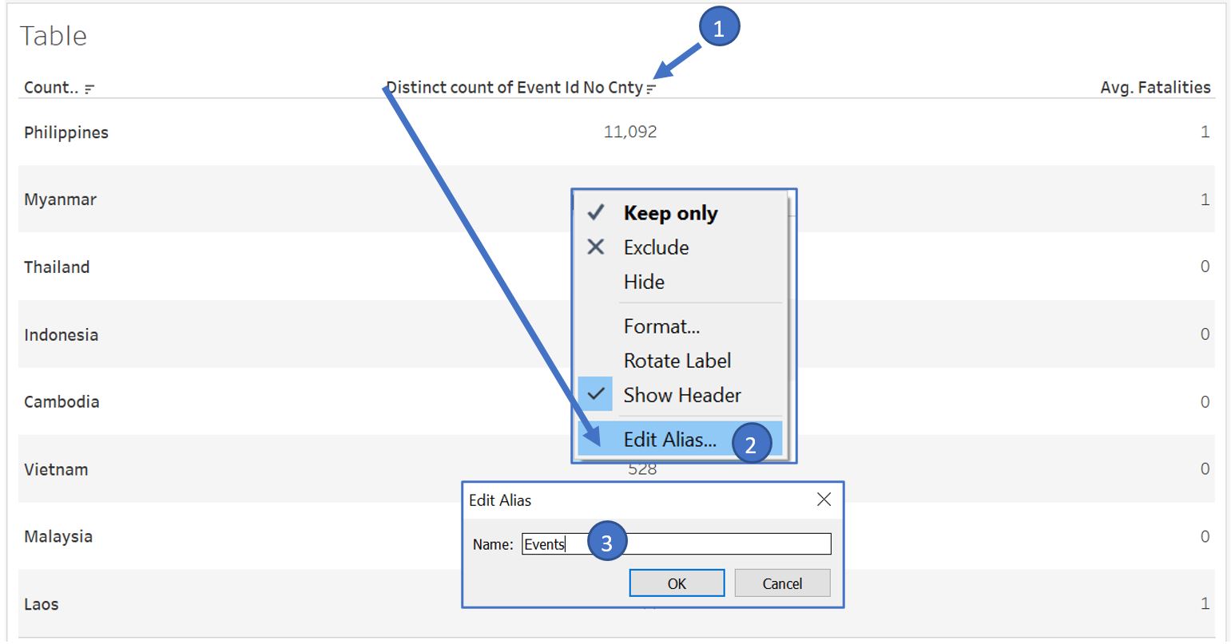Image resolution: width=1231 pixels, height=644 pixels.
Task: Click the sort icon beside Count.. header
Action: [x=89, y=89]
